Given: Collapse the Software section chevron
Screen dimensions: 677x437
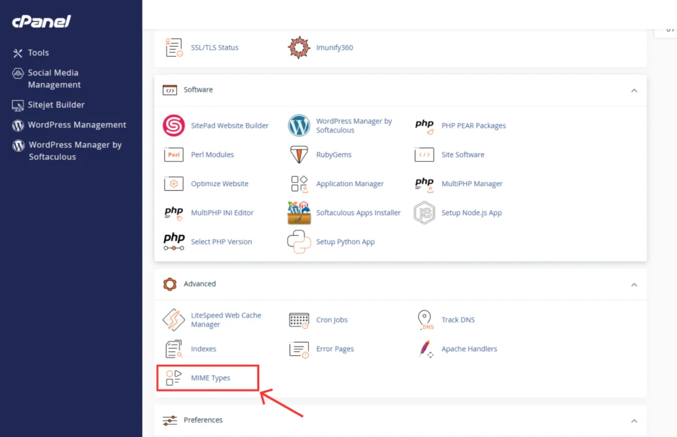Looking at the screenshot, I should pos(634,90).
